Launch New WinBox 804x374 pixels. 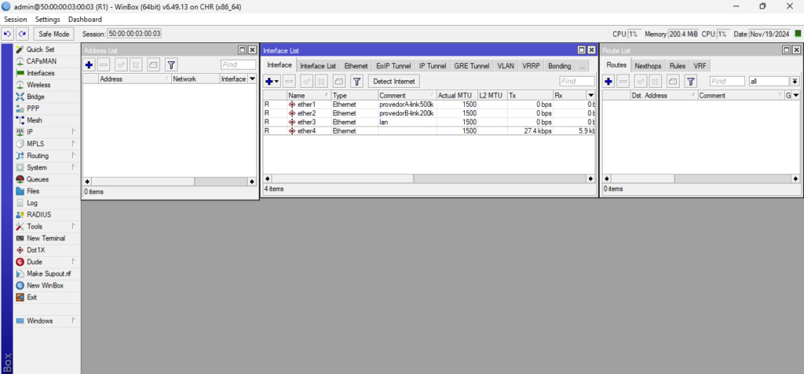tap(45, 286)
